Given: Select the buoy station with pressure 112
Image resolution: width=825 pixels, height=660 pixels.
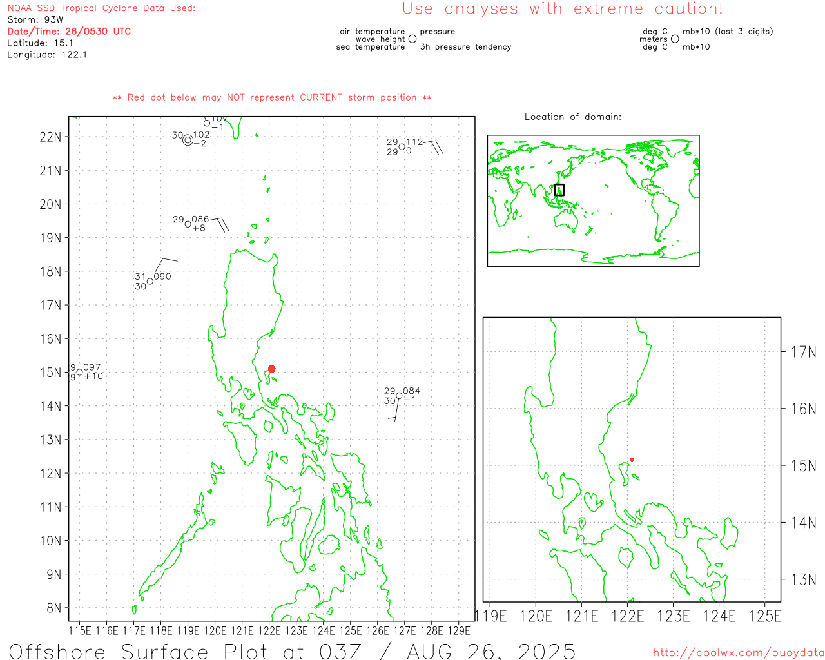Looking at the screenshot, I should pos(402,147).
